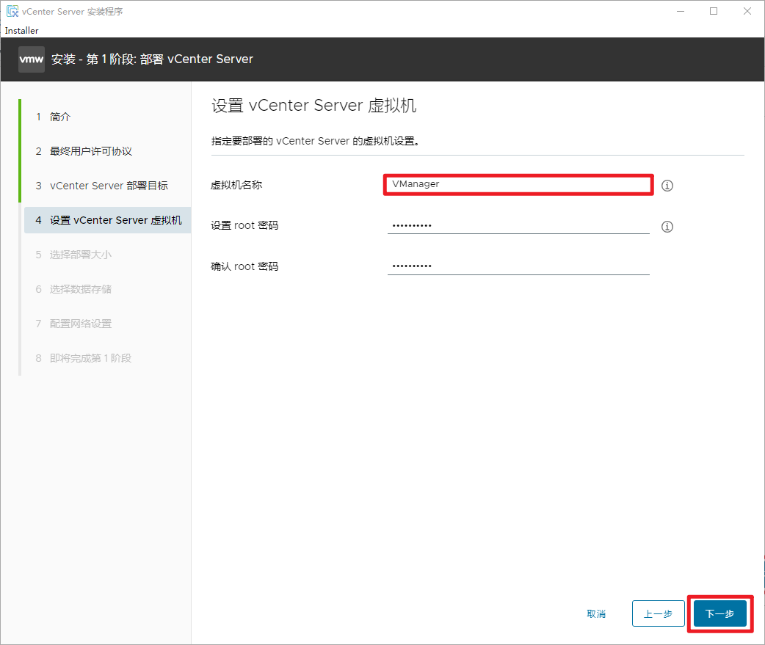Image resolution: width=765 pixels, height=645 pixels.
Task: Go to step 1 简介
Action: click(60, 117)
